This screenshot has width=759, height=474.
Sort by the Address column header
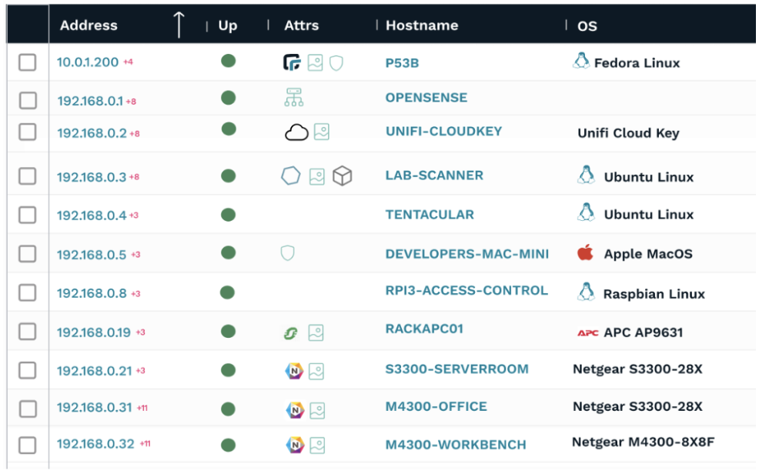89,25
